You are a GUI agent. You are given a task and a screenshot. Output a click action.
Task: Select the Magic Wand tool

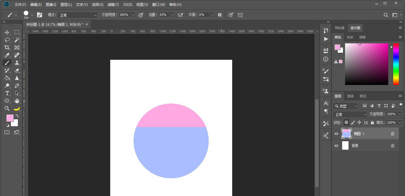[x=17, y=40]
